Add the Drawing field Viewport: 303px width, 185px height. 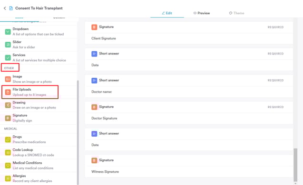click(39, 105)
